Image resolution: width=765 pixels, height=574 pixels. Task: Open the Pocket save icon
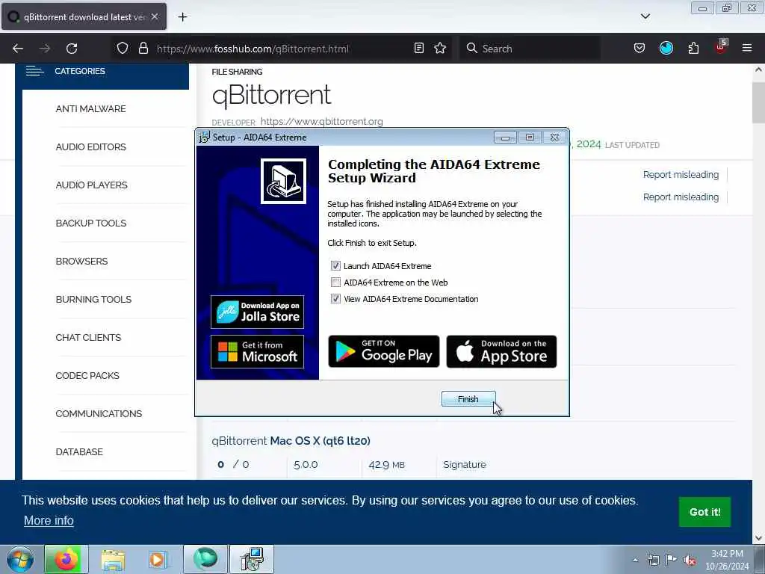click(639, 49)
